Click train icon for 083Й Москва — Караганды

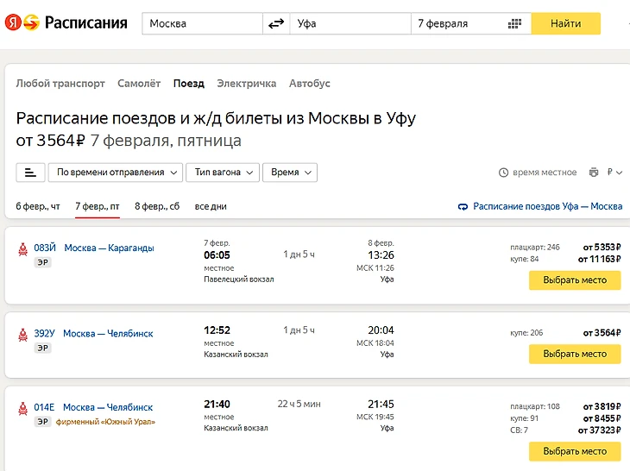click(22, 249)
